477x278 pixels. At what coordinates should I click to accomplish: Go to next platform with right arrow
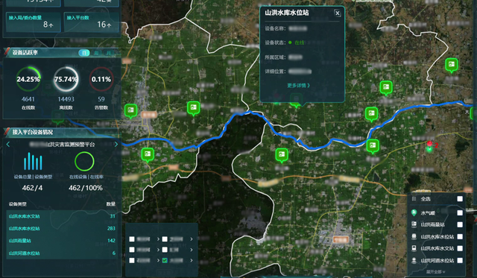tap(116, 144)
